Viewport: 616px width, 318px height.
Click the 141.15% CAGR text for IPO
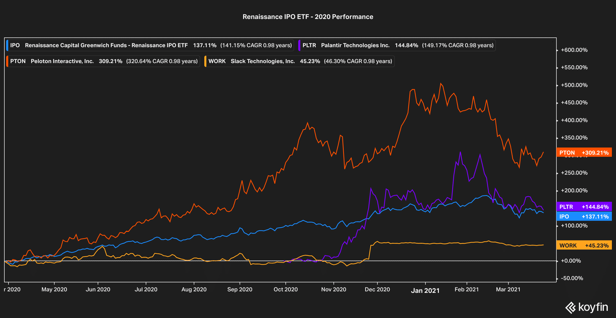[256, 45]
